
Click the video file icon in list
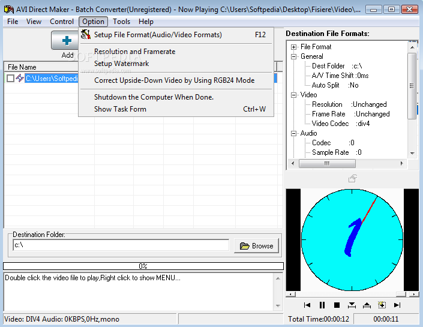(x=19, y=78)
